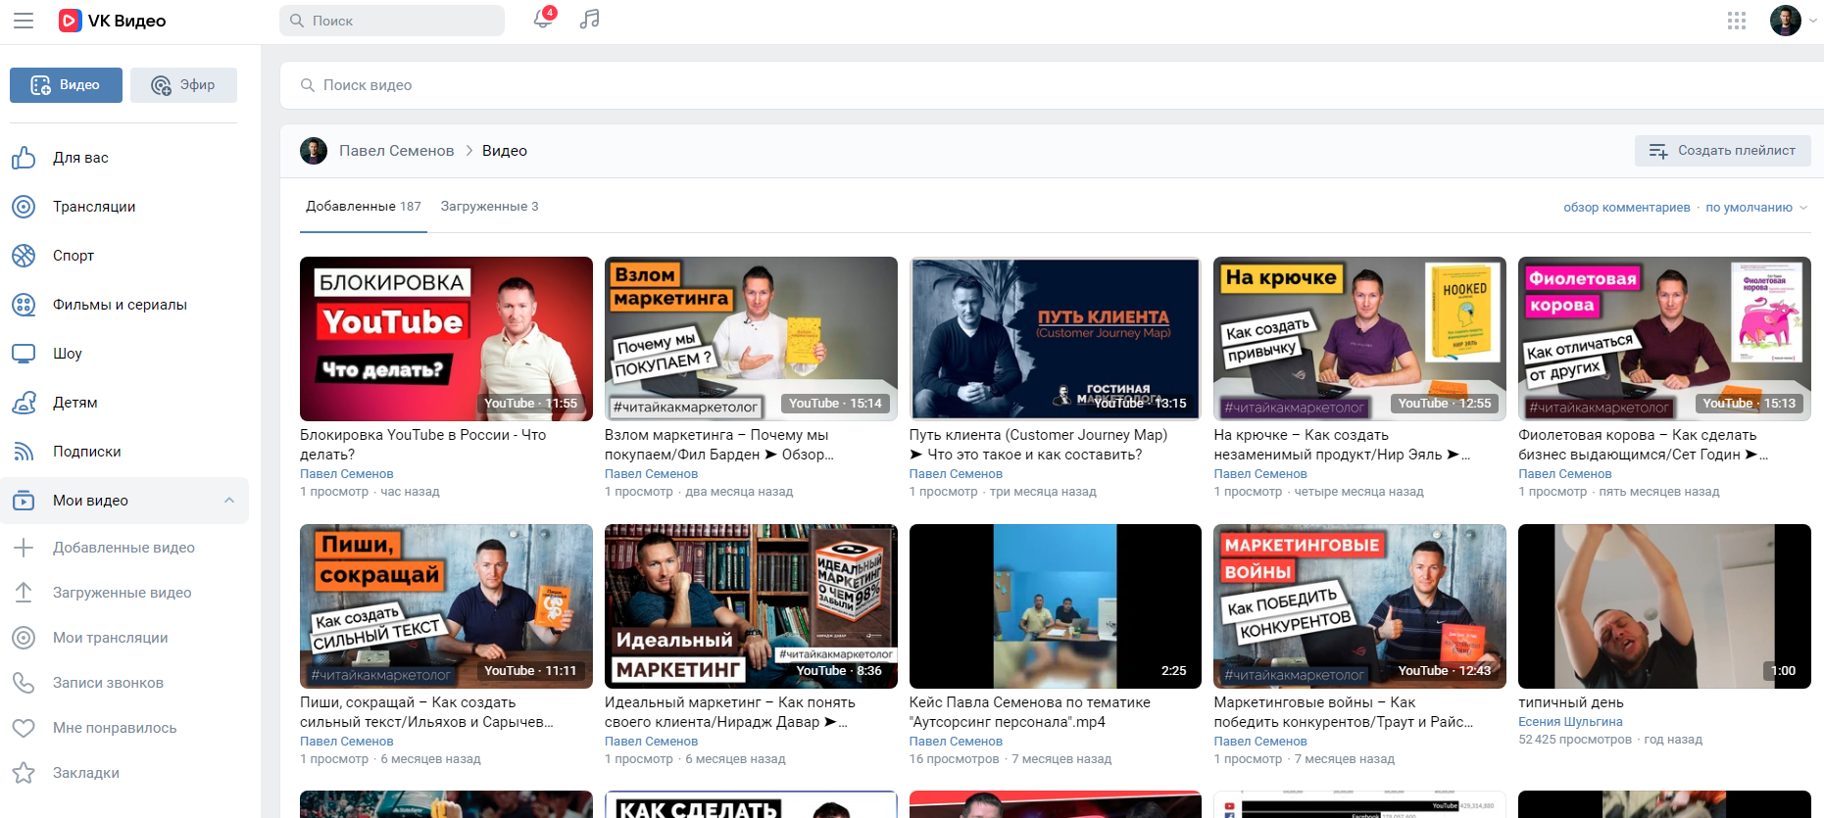Focus the Поиск видео search field

(x=1052, y=85)
